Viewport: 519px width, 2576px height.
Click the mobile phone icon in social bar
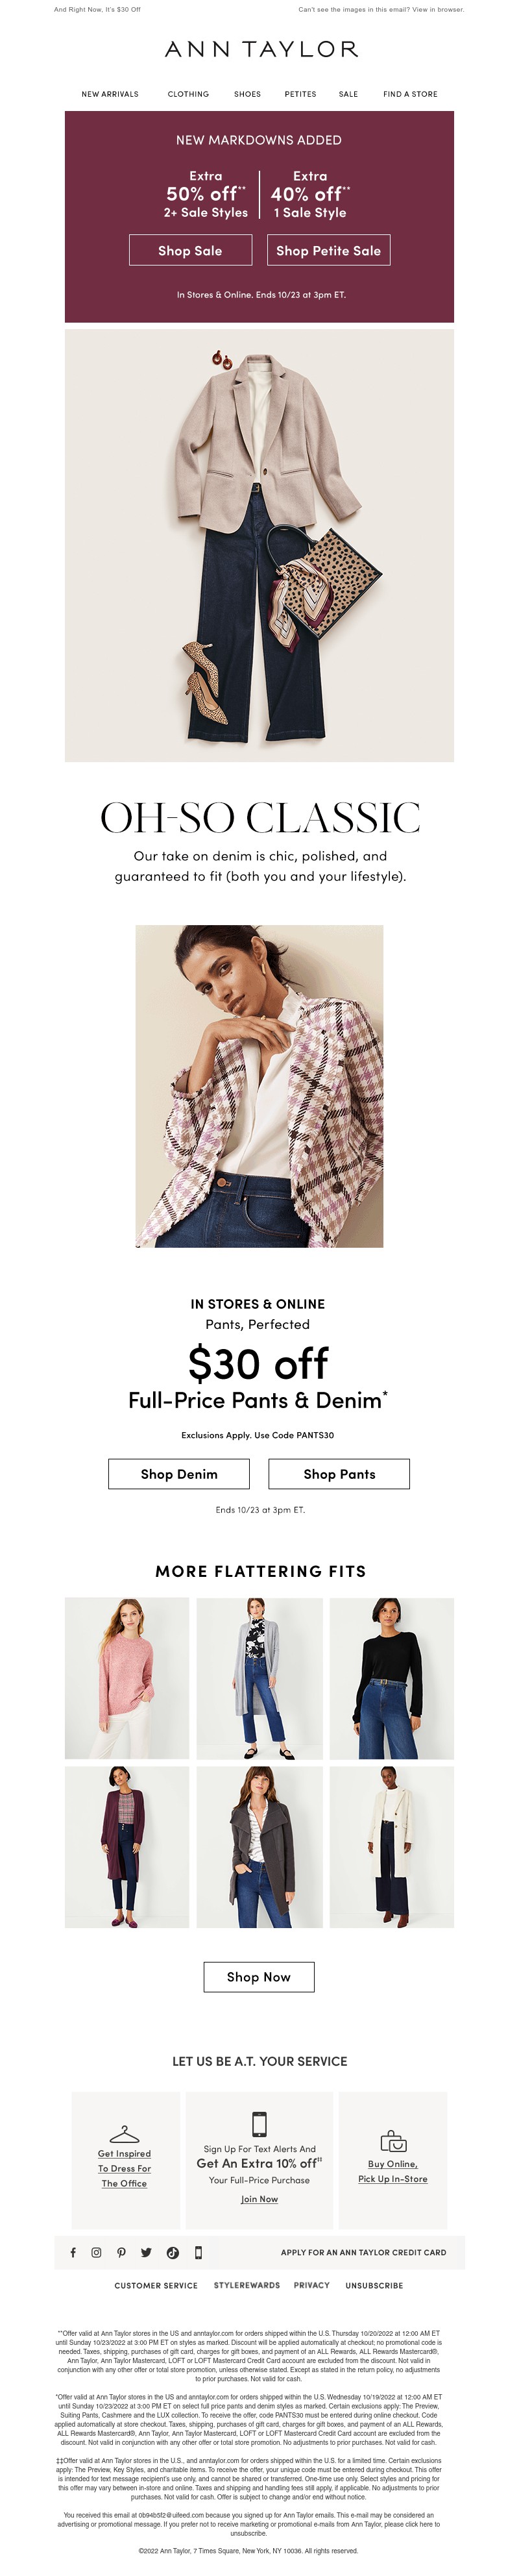(x=198, y=2252)
